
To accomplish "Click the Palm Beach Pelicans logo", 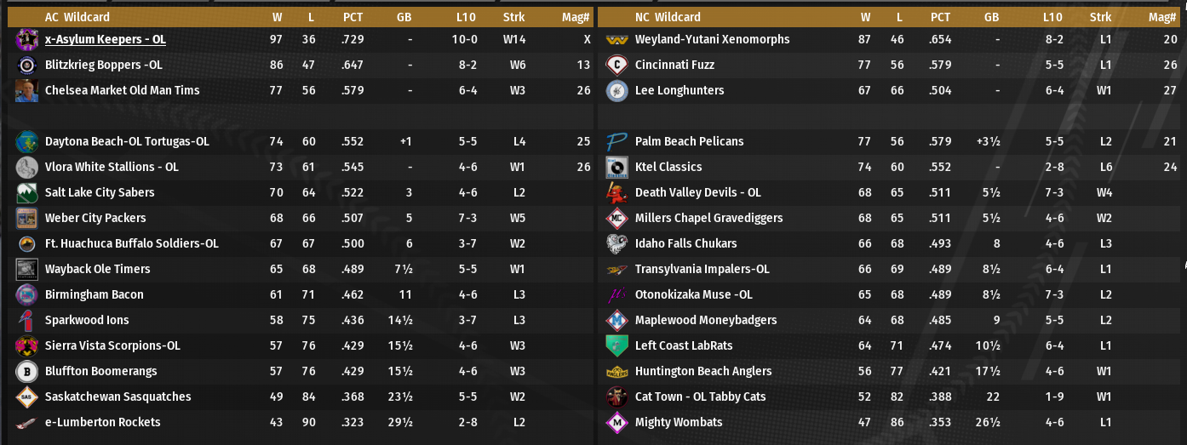I will click(616, 142).
